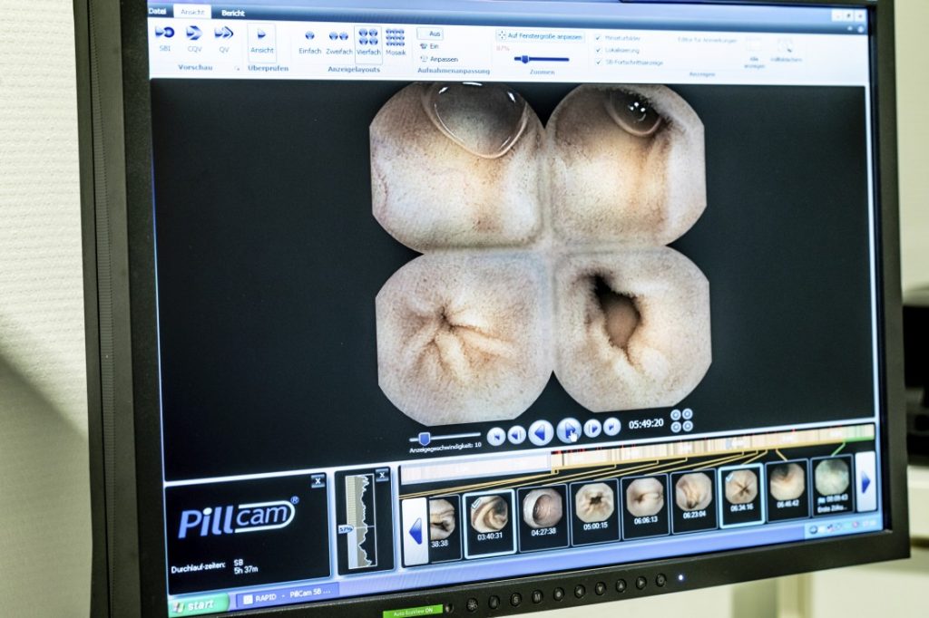Select the CQV preview mode icon
This screenshot has height=618, width=929.
[x=194, y=34]
